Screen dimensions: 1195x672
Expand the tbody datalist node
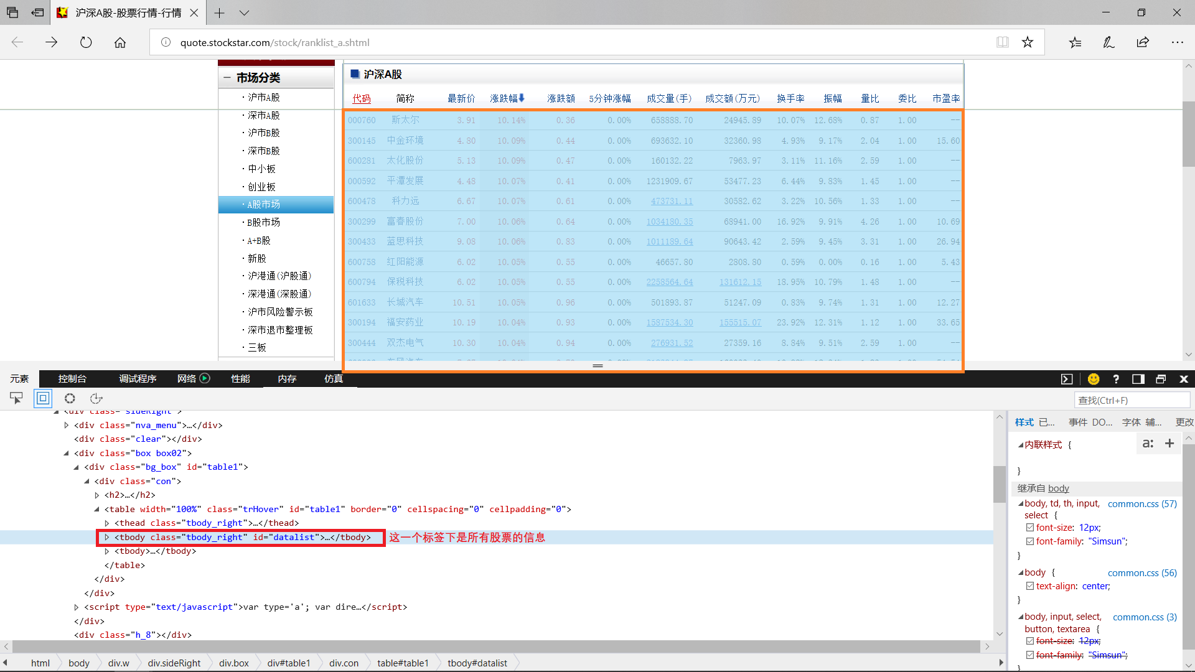coord(107,538)
